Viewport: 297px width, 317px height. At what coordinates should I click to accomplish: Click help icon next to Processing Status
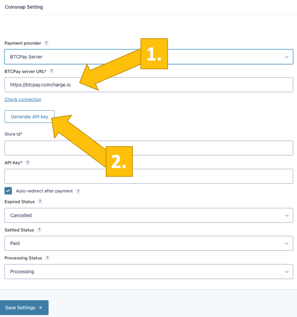point(48,258)
